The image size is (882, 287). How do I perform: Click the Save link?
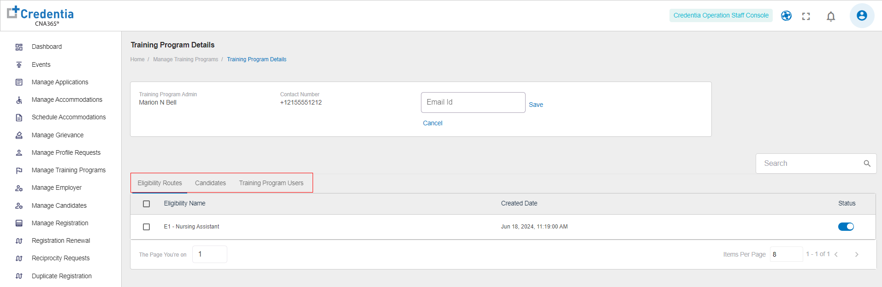[536, 105]
